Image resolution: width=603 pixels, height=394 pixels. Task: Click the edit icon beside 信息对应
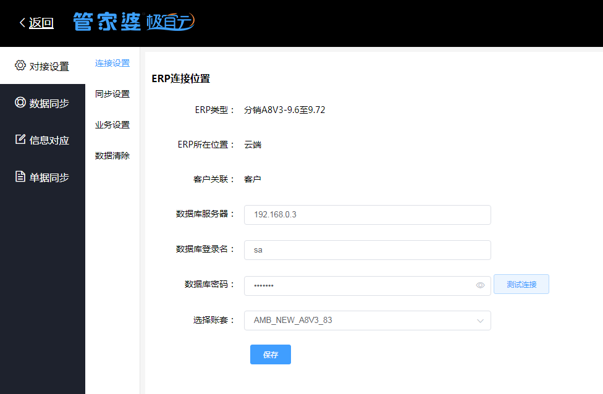(x=20, y=139)
